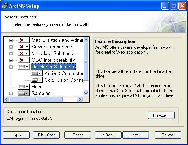Click the scroll left arrow of feature list
The height and width of the screenshot is (145, 188).
pyautogui.click(x=7, y=99)
